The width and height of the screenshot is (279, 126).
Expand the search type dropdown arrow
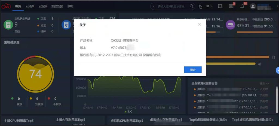coord(154,7)
